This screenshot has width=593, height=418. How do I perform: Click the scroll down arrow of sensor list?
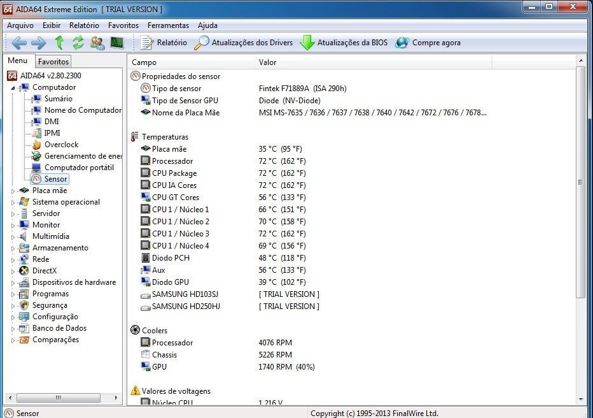click(x=580, y=400)
